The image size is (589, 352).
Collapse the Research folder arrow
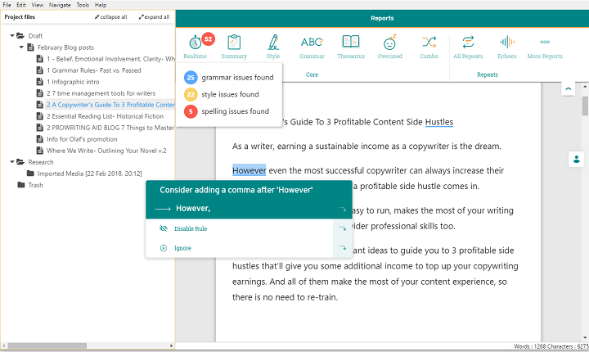pyautogui.click(x=12, y=162)
